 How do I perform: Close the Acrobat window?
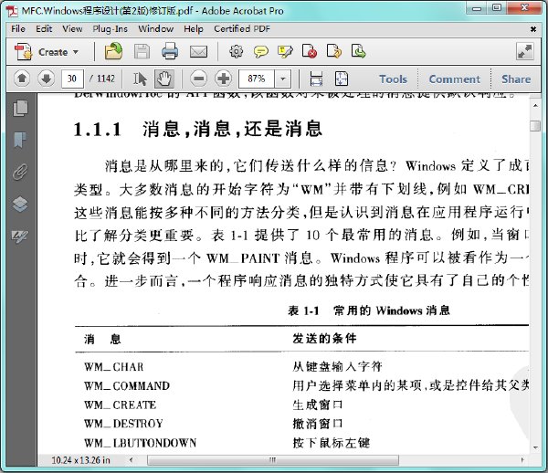point(524,8)
